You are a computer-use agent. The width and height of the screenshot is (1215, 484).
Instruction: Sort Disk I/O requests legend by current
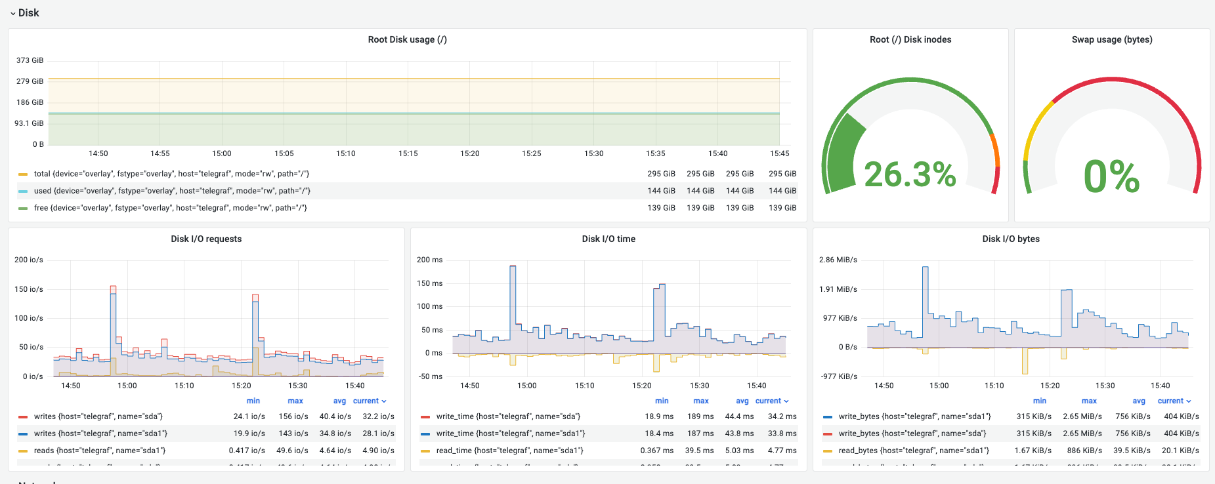pyautogui.click(x=369, y=401)
